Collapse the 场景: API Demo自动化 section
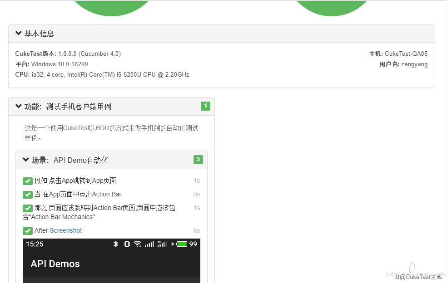 point(25,160)
